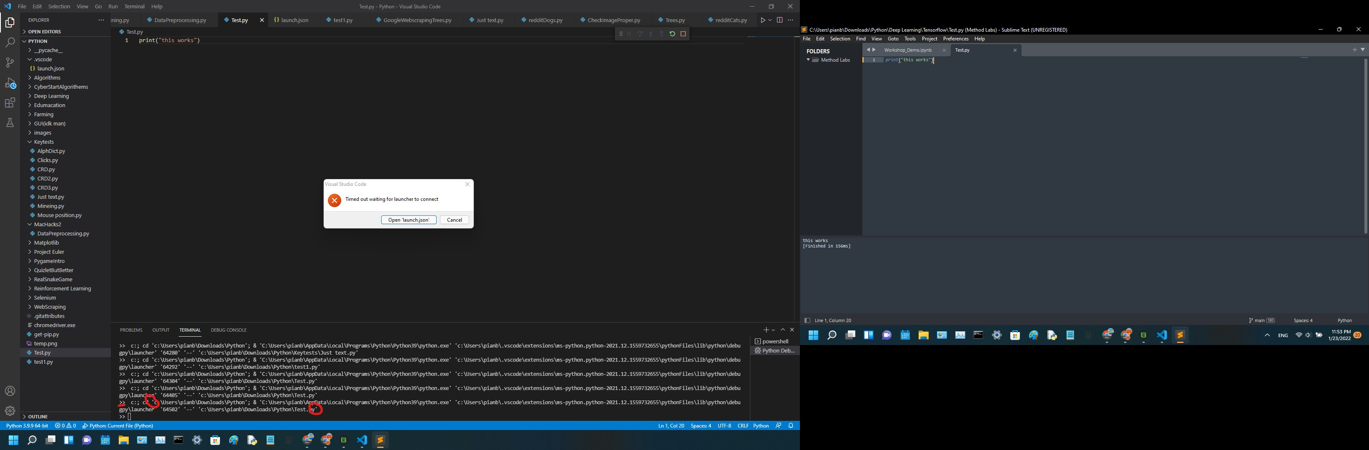Toggle Sublime Text sidebar from status bar icon
Viewport: 1369px width, 450px height.
coord(807,320)
